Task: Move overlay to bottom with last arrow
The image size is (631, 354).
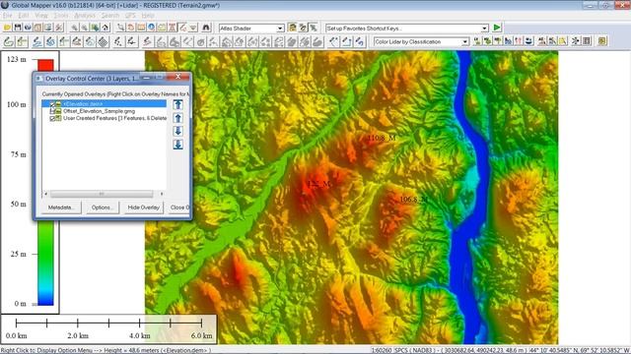Action: point(177,145)
